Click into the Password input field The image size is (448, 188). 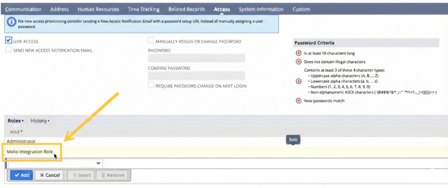click(x=196, y=58)
